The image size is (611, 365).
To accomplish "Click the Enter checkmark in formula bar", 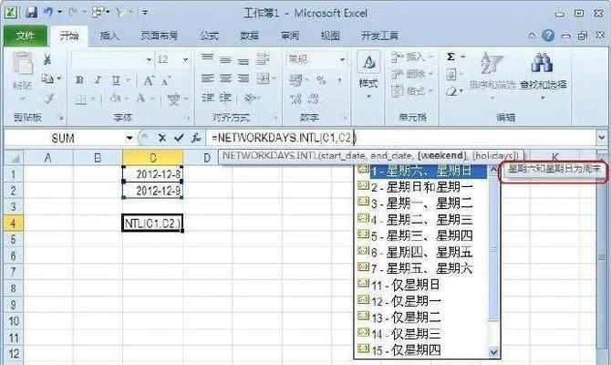I will pyautogui.click(x=179, y=138).
